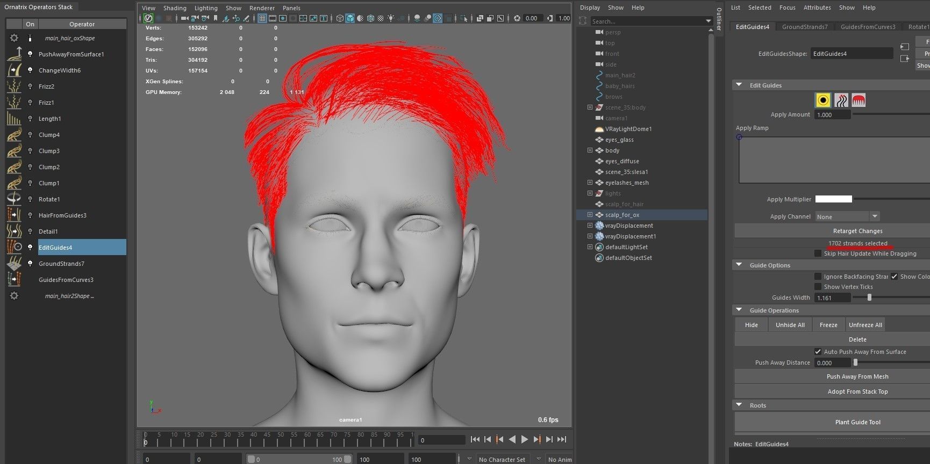Open the viewport Lighting menu
This screenshot has width=930, height=464.
[x=206, y=8]
